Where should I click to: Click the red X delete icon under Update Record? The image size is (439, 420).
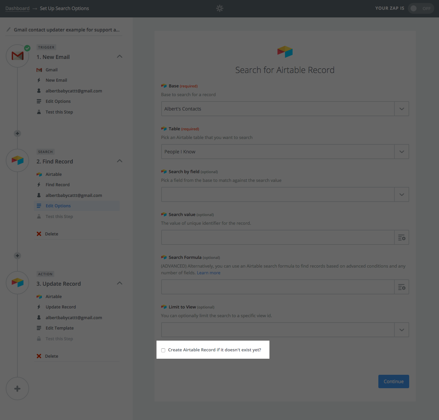point(39,356)
